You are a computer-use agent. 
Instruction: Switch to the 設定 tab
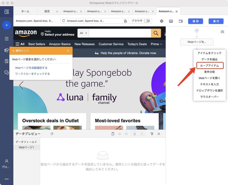[x=47, y=12]
